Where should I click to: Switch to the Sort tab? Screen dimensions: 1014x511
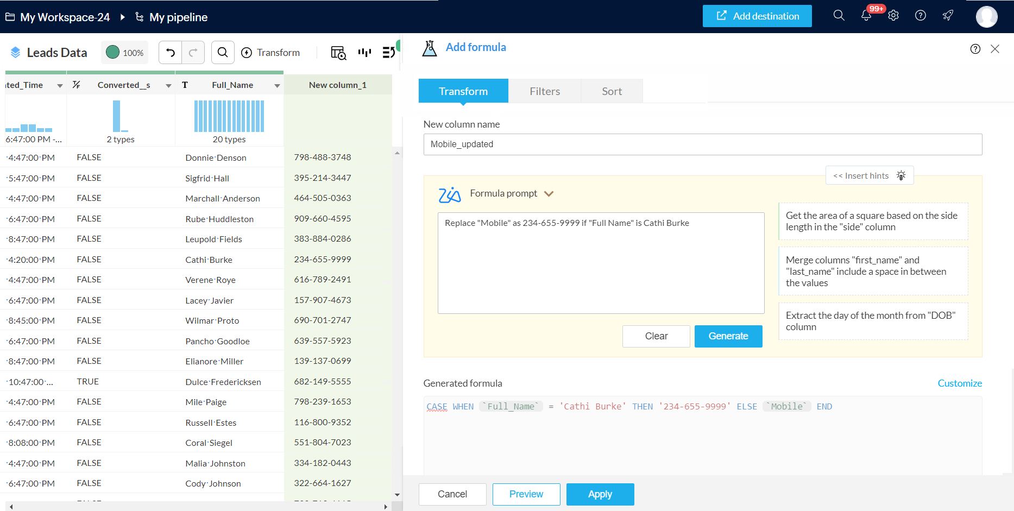[x=612, y=91]
